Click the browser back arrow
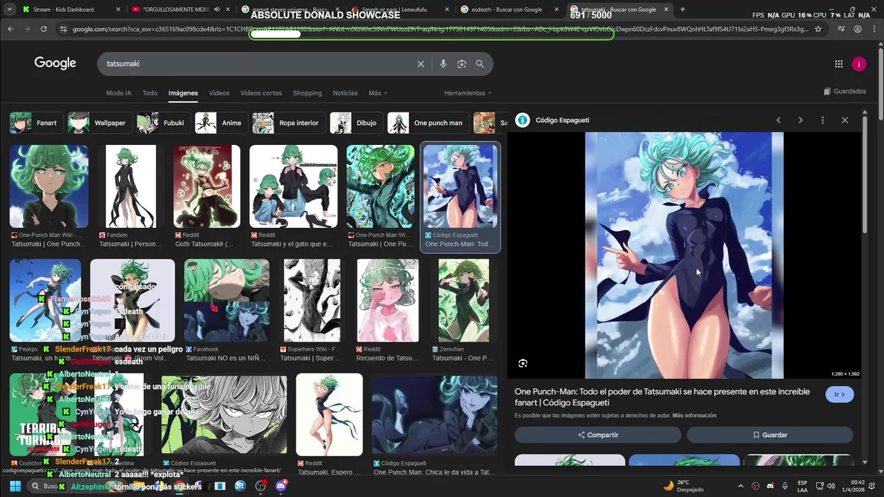 [x=10, y=29]
